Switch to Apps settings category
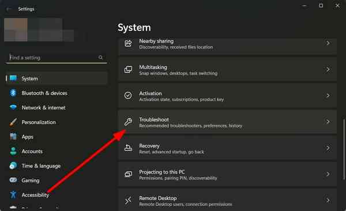The width and height of the screenshot is (346, 211). point(27,137)
